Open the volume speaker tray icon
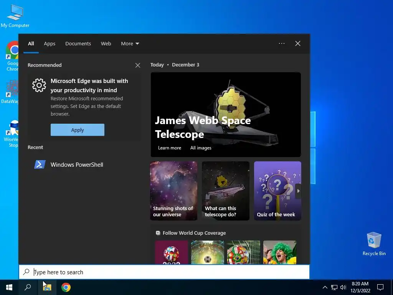 [343, 287]
